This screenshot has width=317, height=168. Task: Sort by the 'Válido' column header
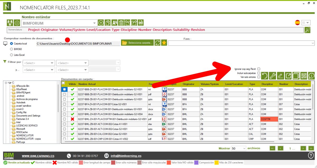click(x=72, y=84)
